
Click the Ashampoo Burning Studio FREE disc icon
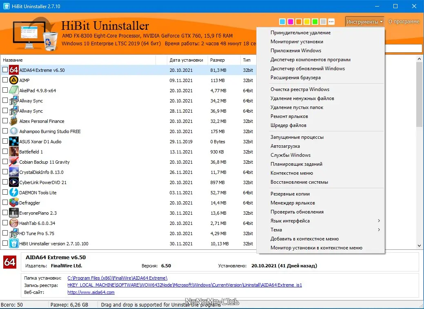coord(13,131)
